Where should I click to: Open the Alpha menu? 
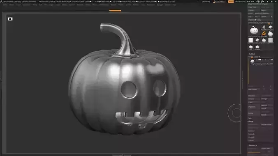[x=5, y=5]
